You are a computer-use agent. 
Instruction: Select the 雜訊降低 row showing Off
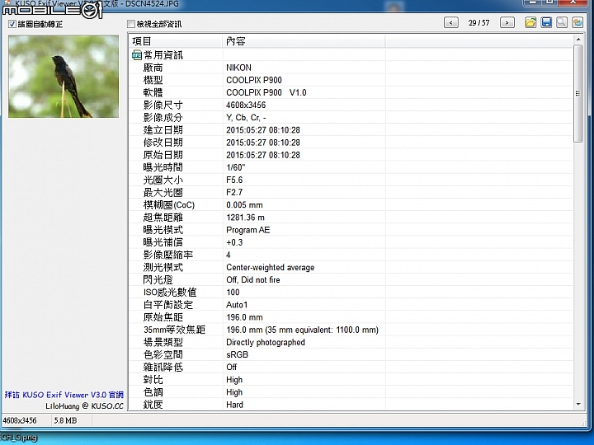(351, 368)
